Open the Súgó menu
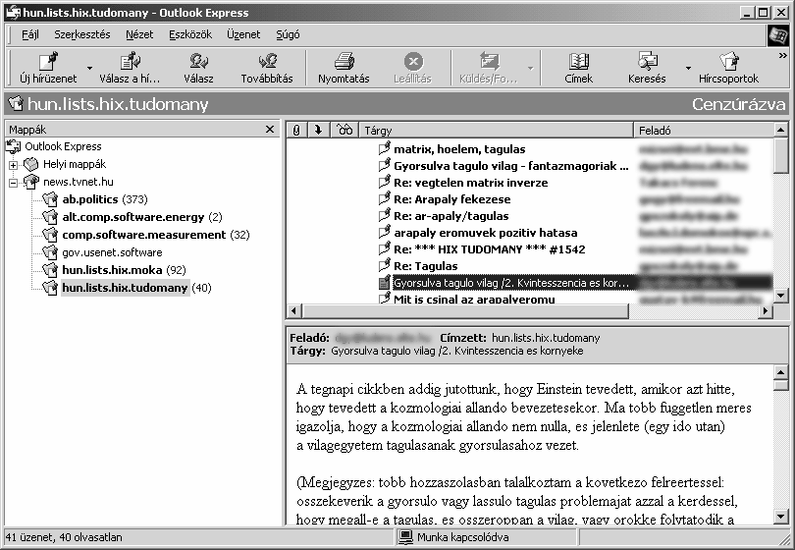795x550 pixels. 288,34
